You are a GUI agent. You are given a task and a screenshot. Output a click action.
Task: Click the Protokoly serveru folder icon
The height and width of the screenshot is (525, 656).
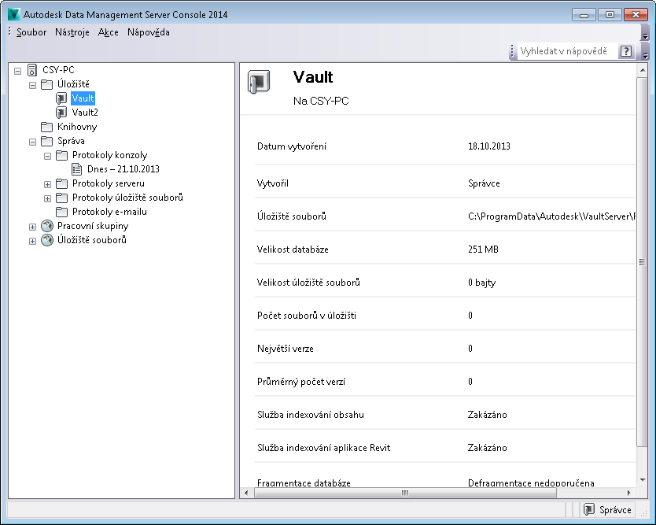click(x=62, y=184)
